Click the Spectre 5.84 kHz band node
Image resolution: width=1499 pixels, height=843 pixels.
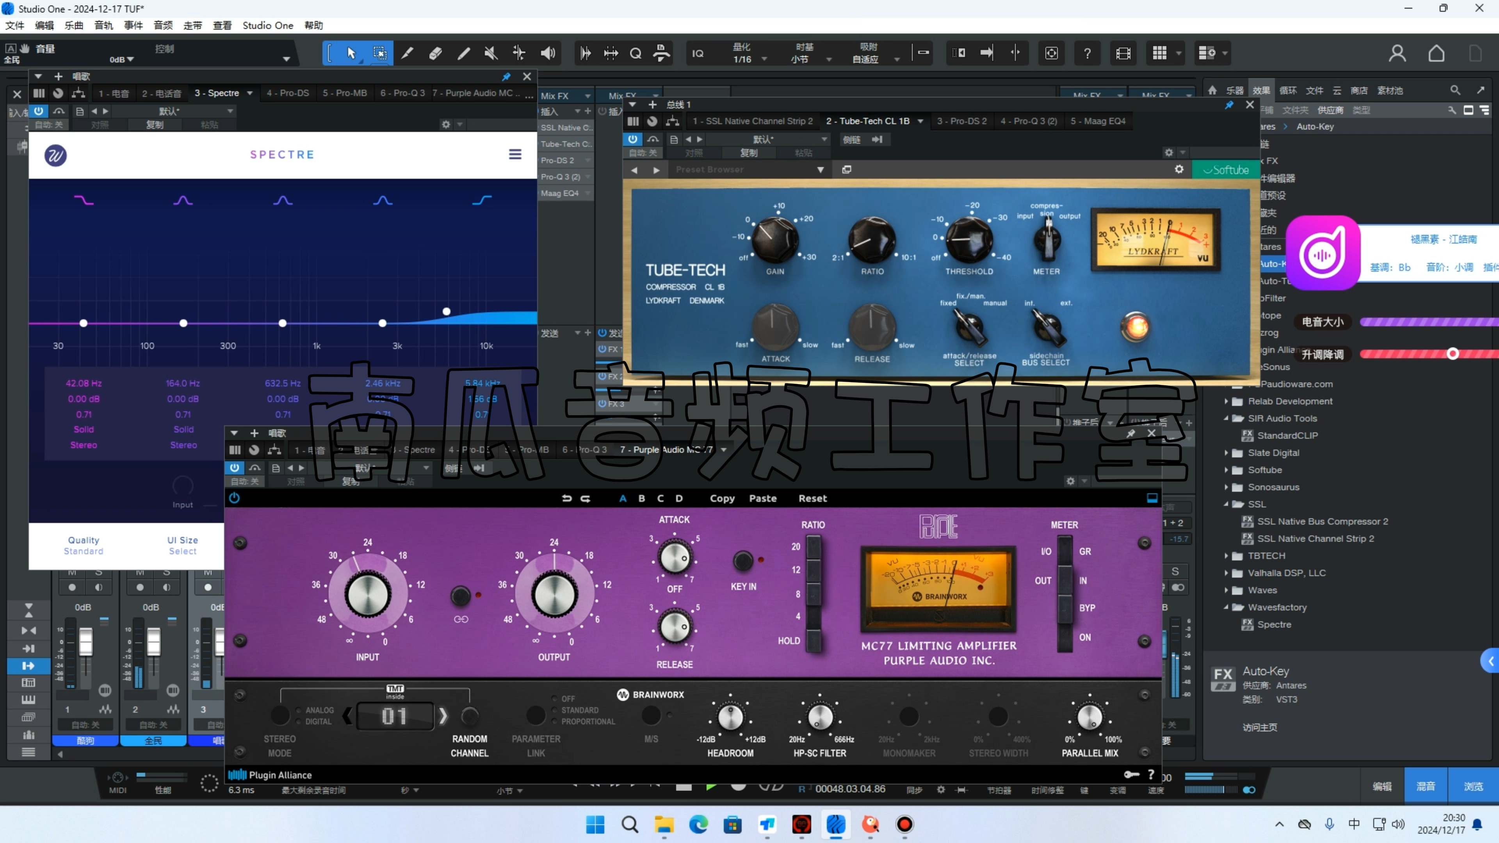pos(446,311)
